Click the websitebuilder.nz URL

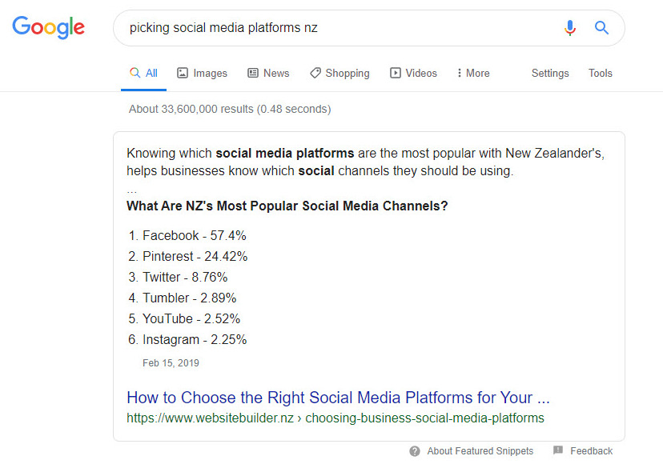(335, 418)
